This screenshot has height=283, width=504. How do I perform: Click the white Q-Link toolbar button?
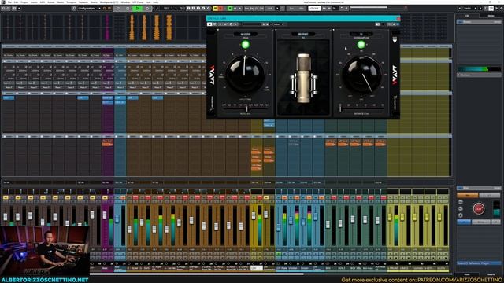(x=314, y=9)
